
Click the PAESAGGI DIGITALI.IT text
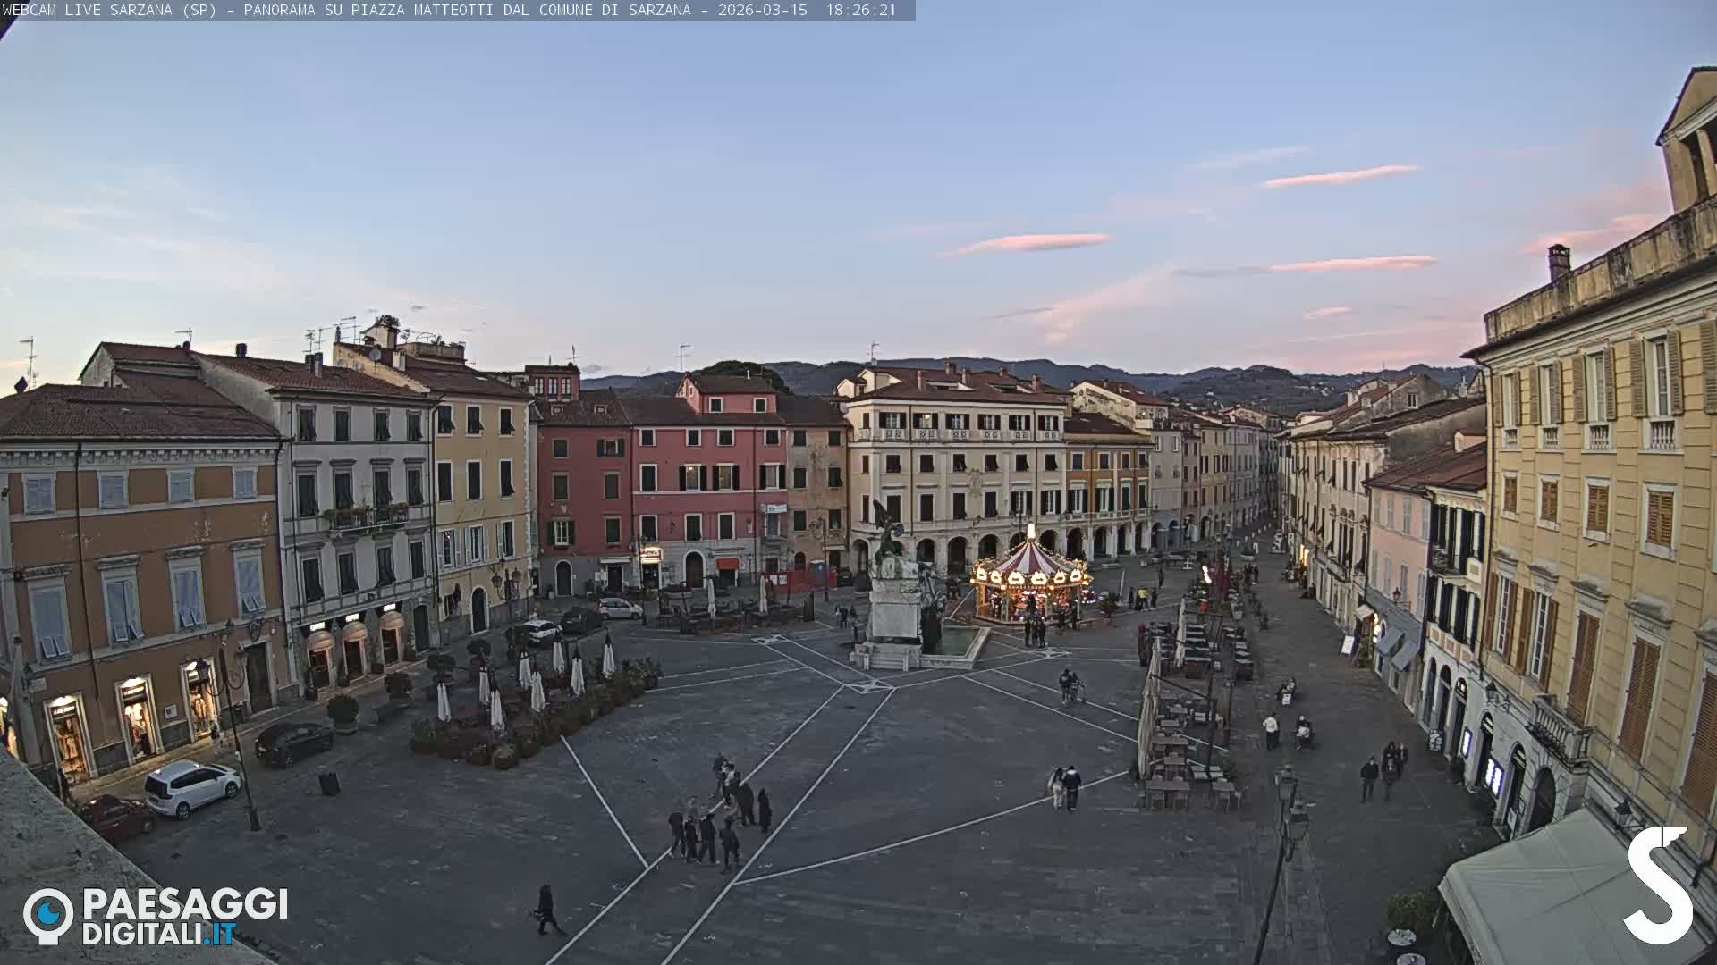pyautogui.click(x=185, y=917)
